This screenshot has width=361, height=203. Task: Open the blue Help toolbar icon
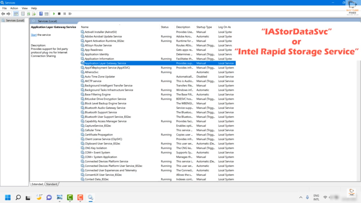(41, 14)
